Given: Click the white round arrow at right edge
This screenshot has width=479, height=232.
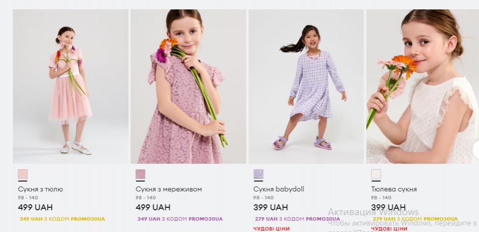Looking at the screenshot, I should tap(476, 149).
